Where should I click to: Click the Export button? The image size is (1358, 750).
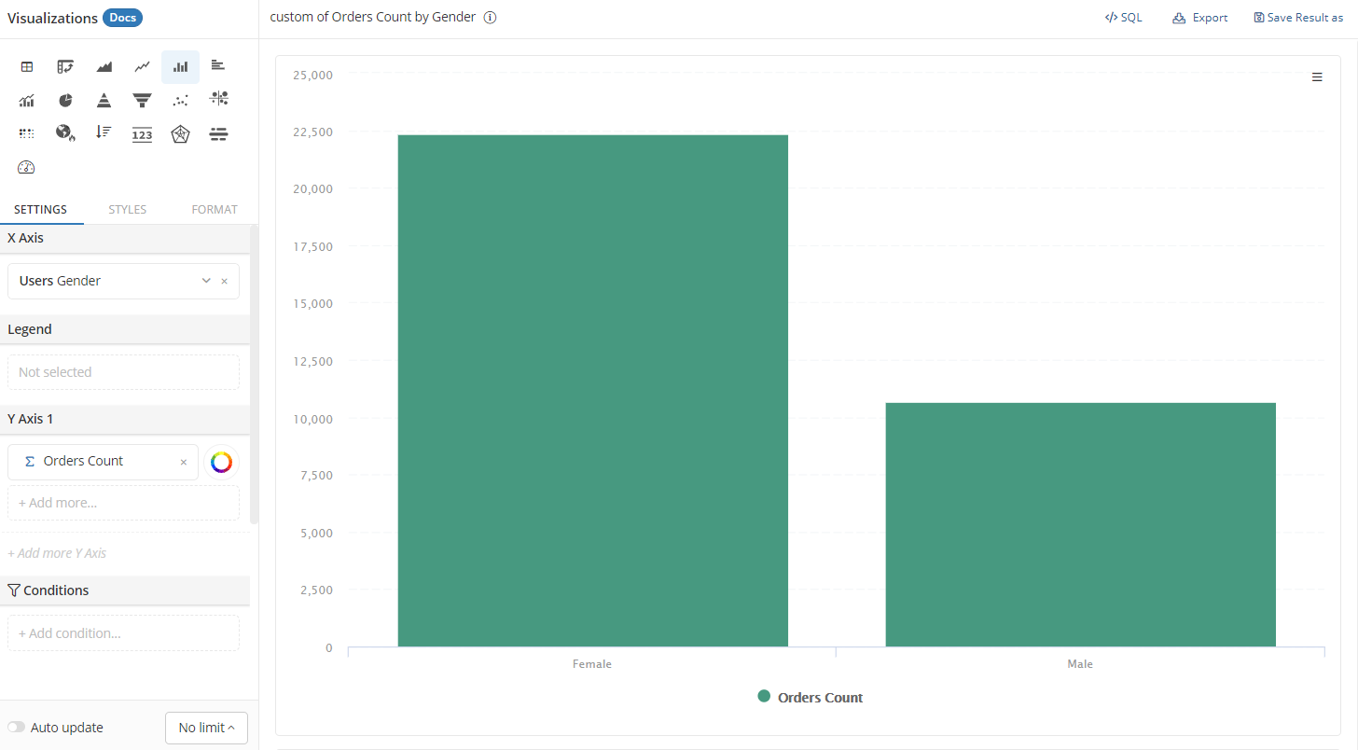(x=1200, y=18)
